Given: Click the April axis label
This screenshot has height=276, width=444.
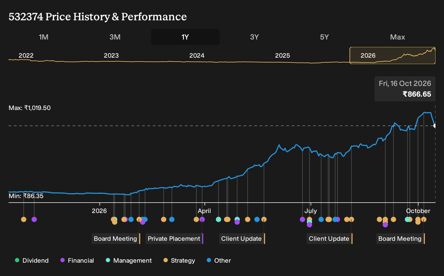Looking at the screenshot, I should point(204,211).
